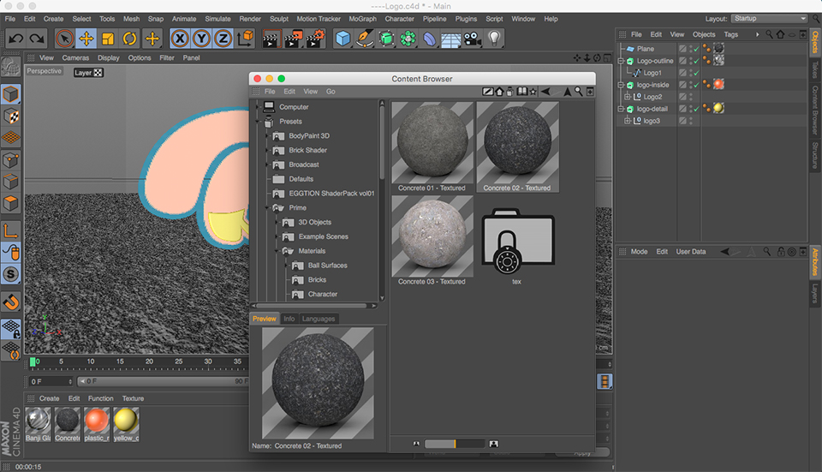
Task: Switch to Info tab in Content Browser
Action: pos(289,319)
